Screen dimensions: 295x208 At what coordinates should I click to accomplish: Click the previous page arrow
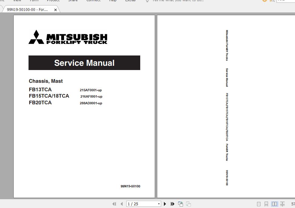point(122,204)
